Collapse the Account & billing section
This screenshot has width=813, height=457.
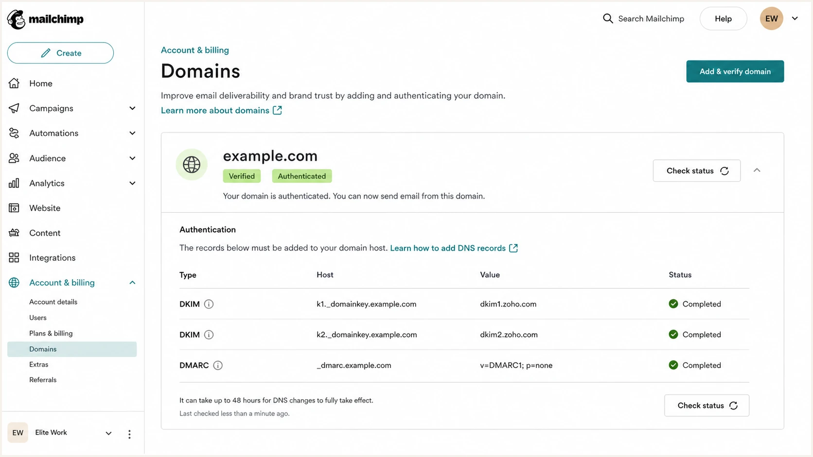pos(132,283)
